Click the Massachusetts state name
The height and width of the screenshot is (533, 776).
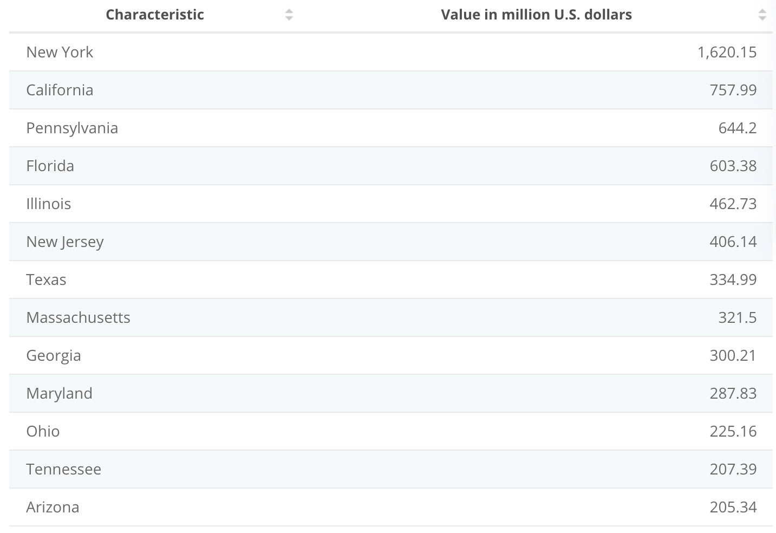78,317
